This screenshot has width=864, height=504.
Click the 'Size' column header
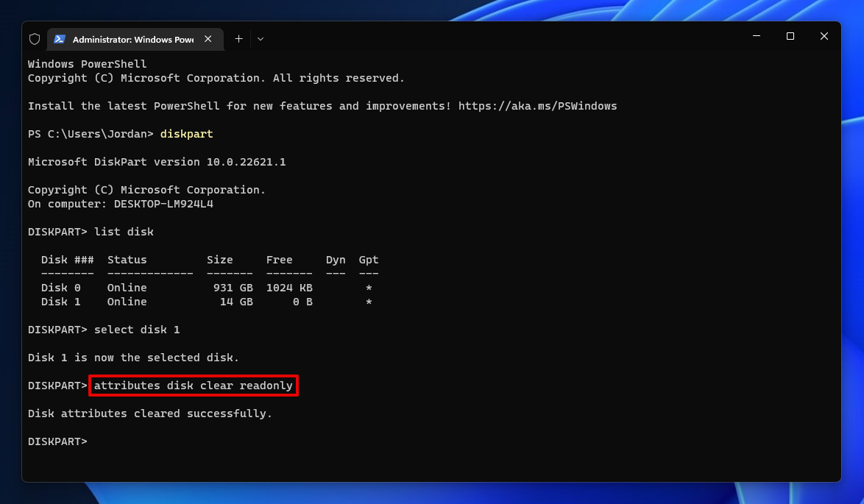[220, 260]
